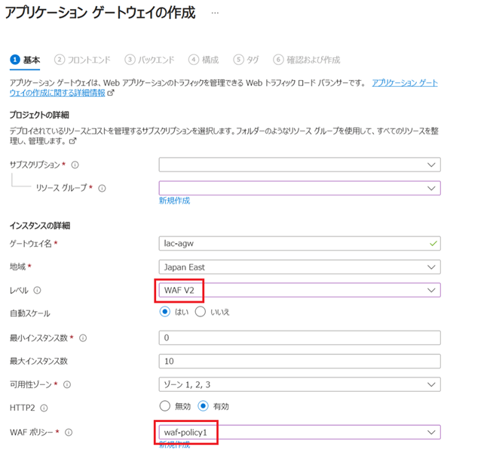Open the 地域 dropdown showing Japan East
490x453 pixels.
(x=300, y=267)
